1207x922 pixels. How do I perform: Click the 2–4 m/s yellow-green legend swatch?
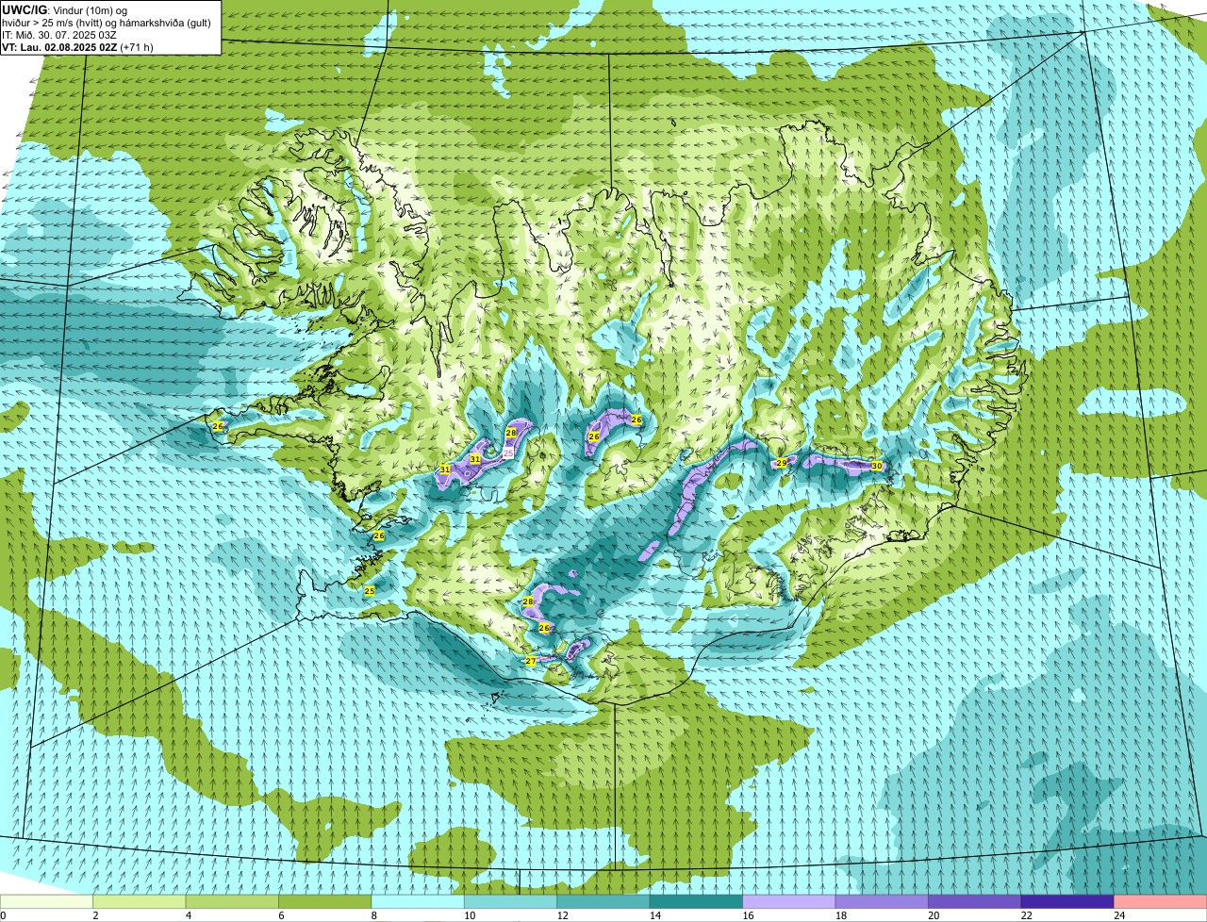pyautogui.click(x=140, y=902)
